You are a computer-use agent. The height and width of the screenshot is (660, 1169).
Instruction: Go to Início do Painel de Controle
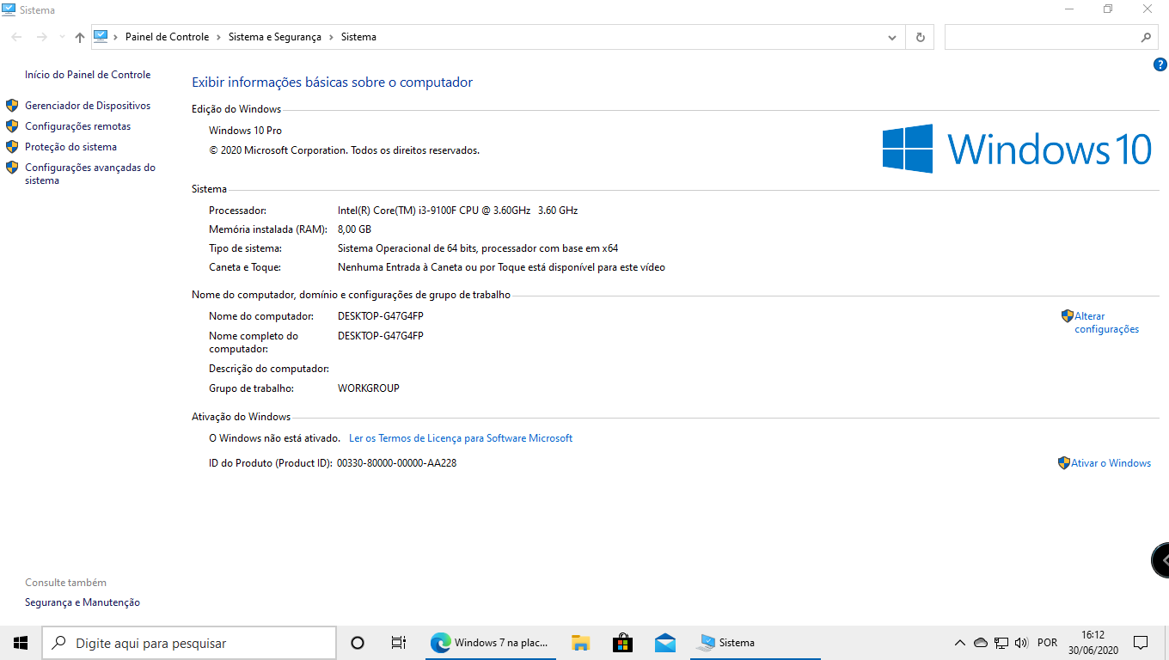click(88, 75)
